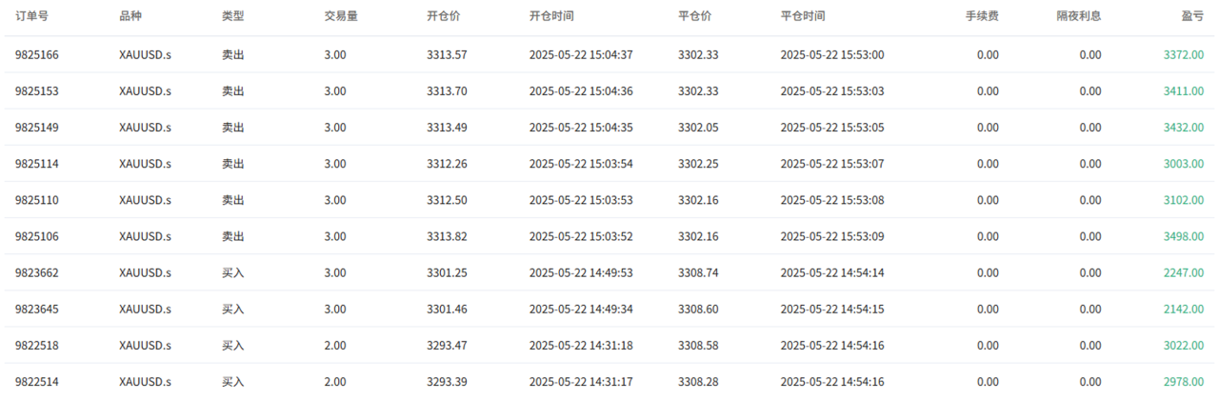Viewport: 1219px width, 400px height.
Task: Click the 开仓价 column header
Action: [444, 17]
